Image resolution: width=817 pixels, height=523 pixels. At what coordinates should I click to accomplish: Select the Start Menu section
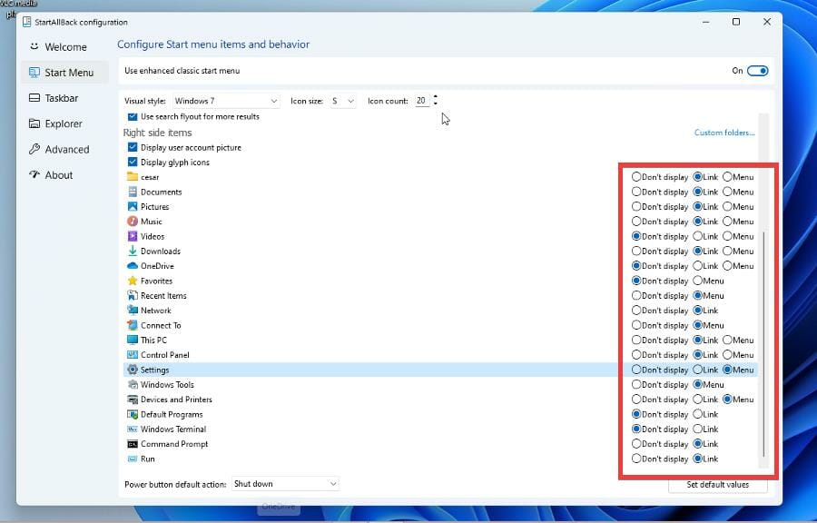[x=64, y=73]
